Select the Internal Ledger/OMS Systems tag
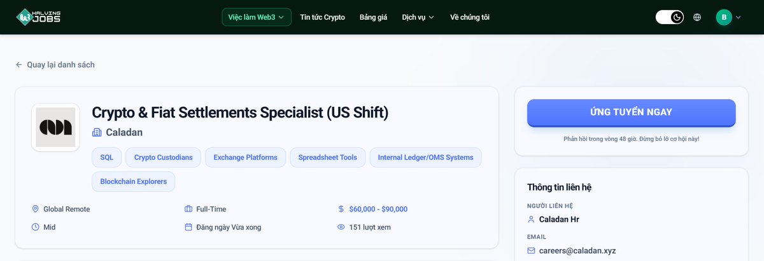 tap(425, 157)
